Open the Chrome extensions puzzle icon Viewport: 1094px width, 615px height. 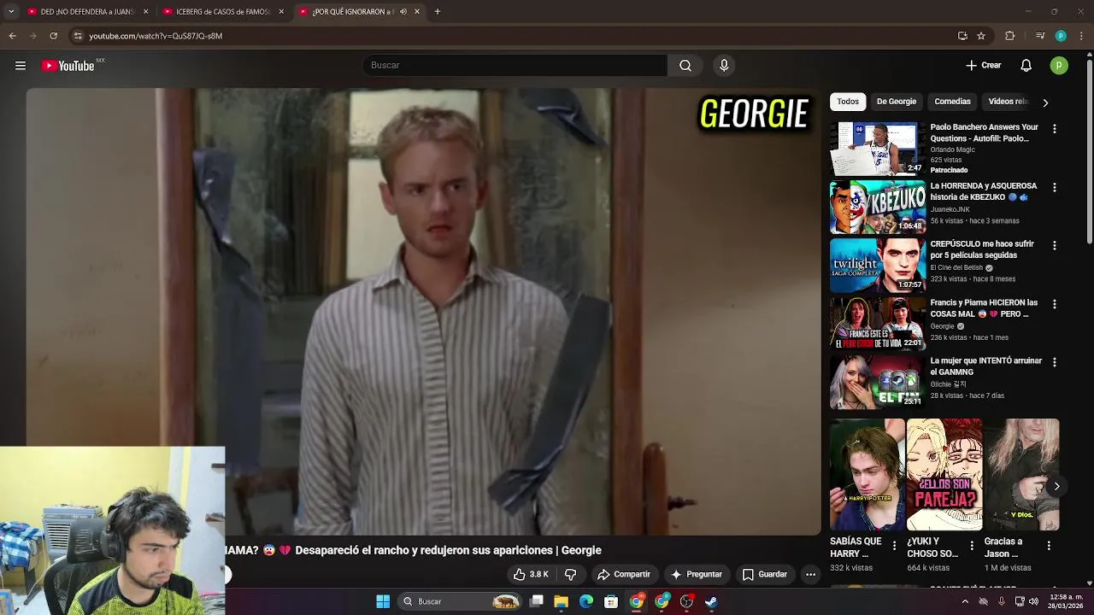(1010, 36)
